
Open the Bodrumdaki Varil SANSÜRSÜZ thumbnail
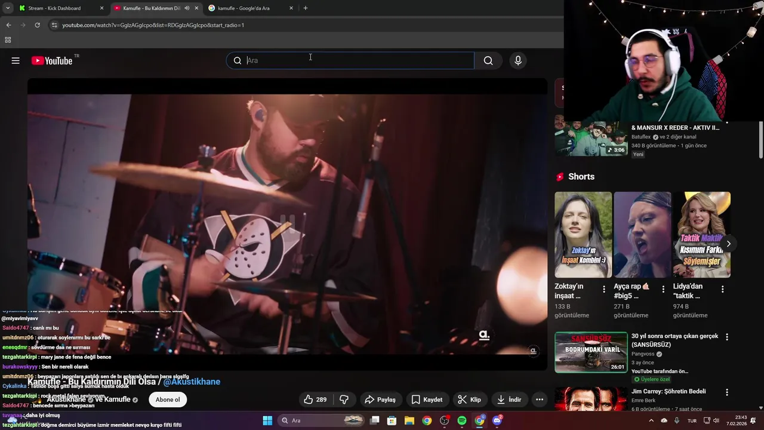(x=591, y=352)
